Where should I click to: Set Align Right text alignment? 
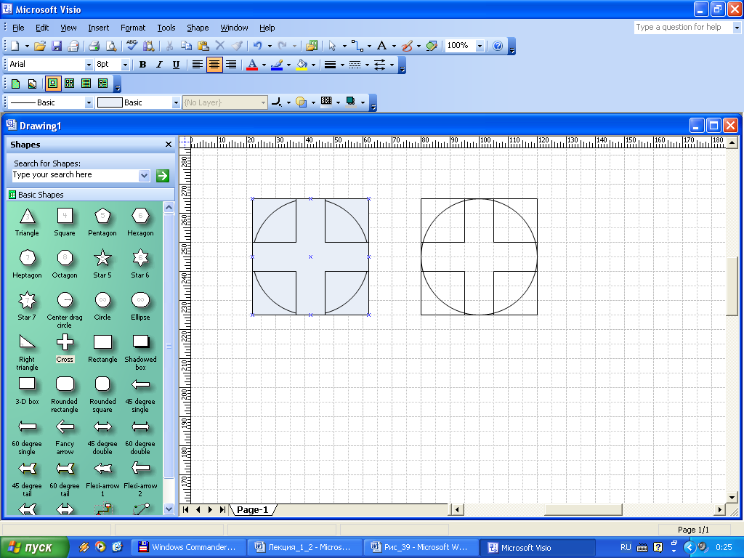pyautogui.click(x=231, y=65)
